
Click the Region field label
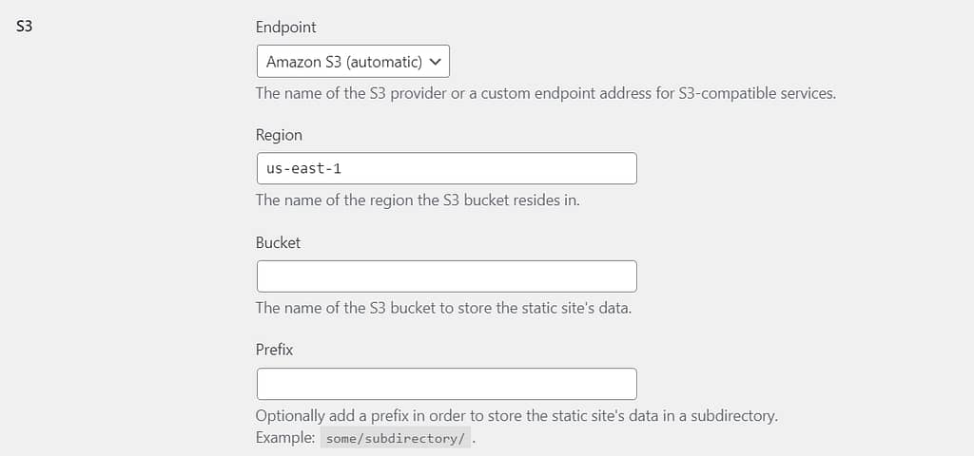(279, 135)
